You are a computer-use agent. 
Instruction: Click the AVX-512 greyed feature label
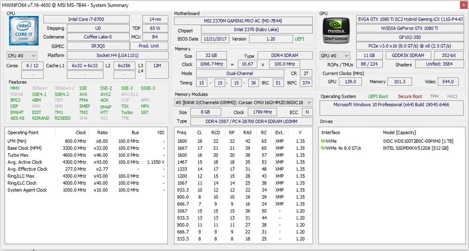coord(129,94)
